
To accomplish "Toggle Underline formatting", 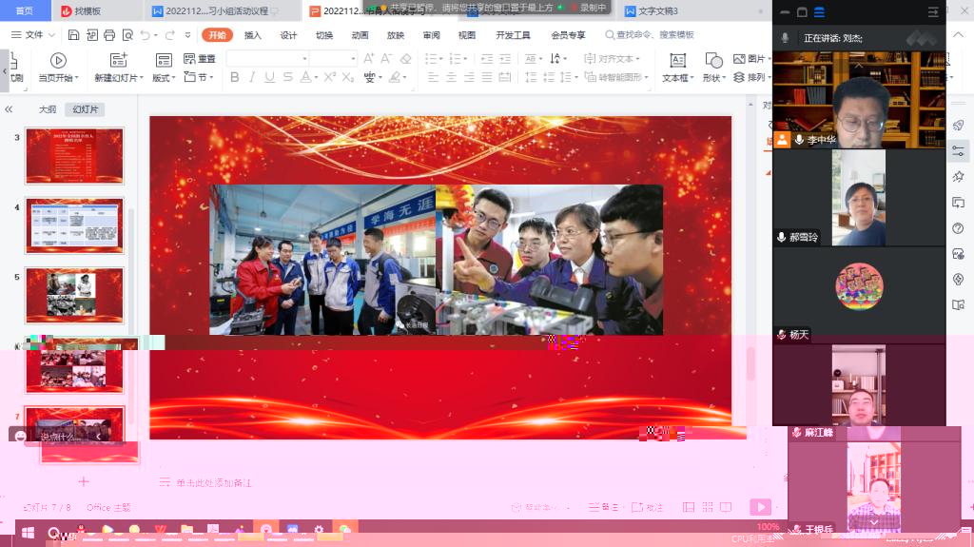I will click(269, 77).
